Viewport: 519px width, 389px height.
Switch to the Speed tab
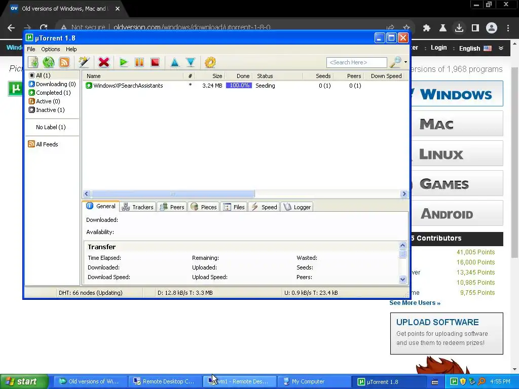264,207
